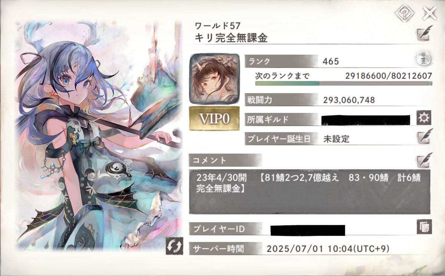This screenshot has height=276, width=445.
Task: Click the player name キリ完全無課金
Action: [231, 38]
